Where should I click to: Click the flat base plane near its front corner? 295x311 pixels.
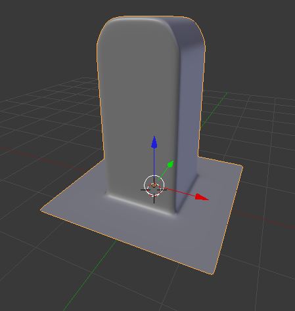197,251
